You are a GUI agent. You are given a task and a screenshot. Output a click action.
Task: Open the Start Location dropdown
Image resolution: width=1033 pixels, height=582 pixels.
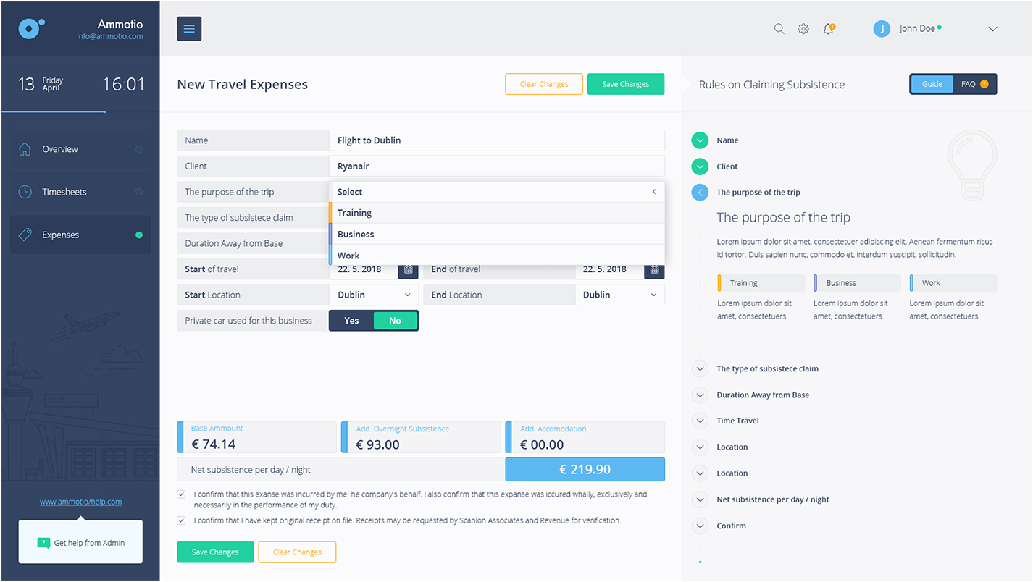373,295
